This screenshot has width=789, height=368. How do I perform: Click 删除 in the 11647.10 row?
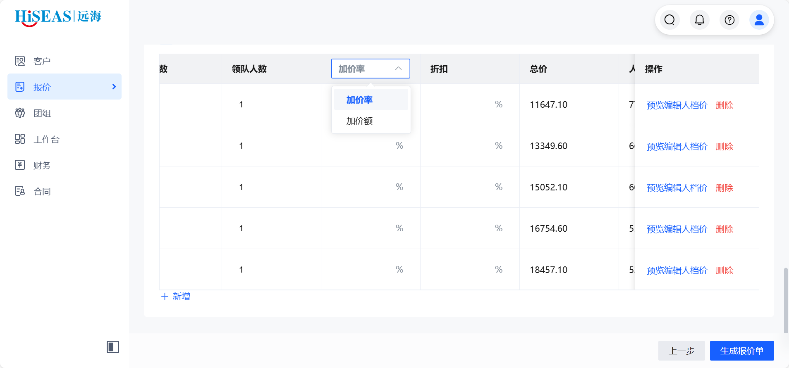(x=724, y=105)
